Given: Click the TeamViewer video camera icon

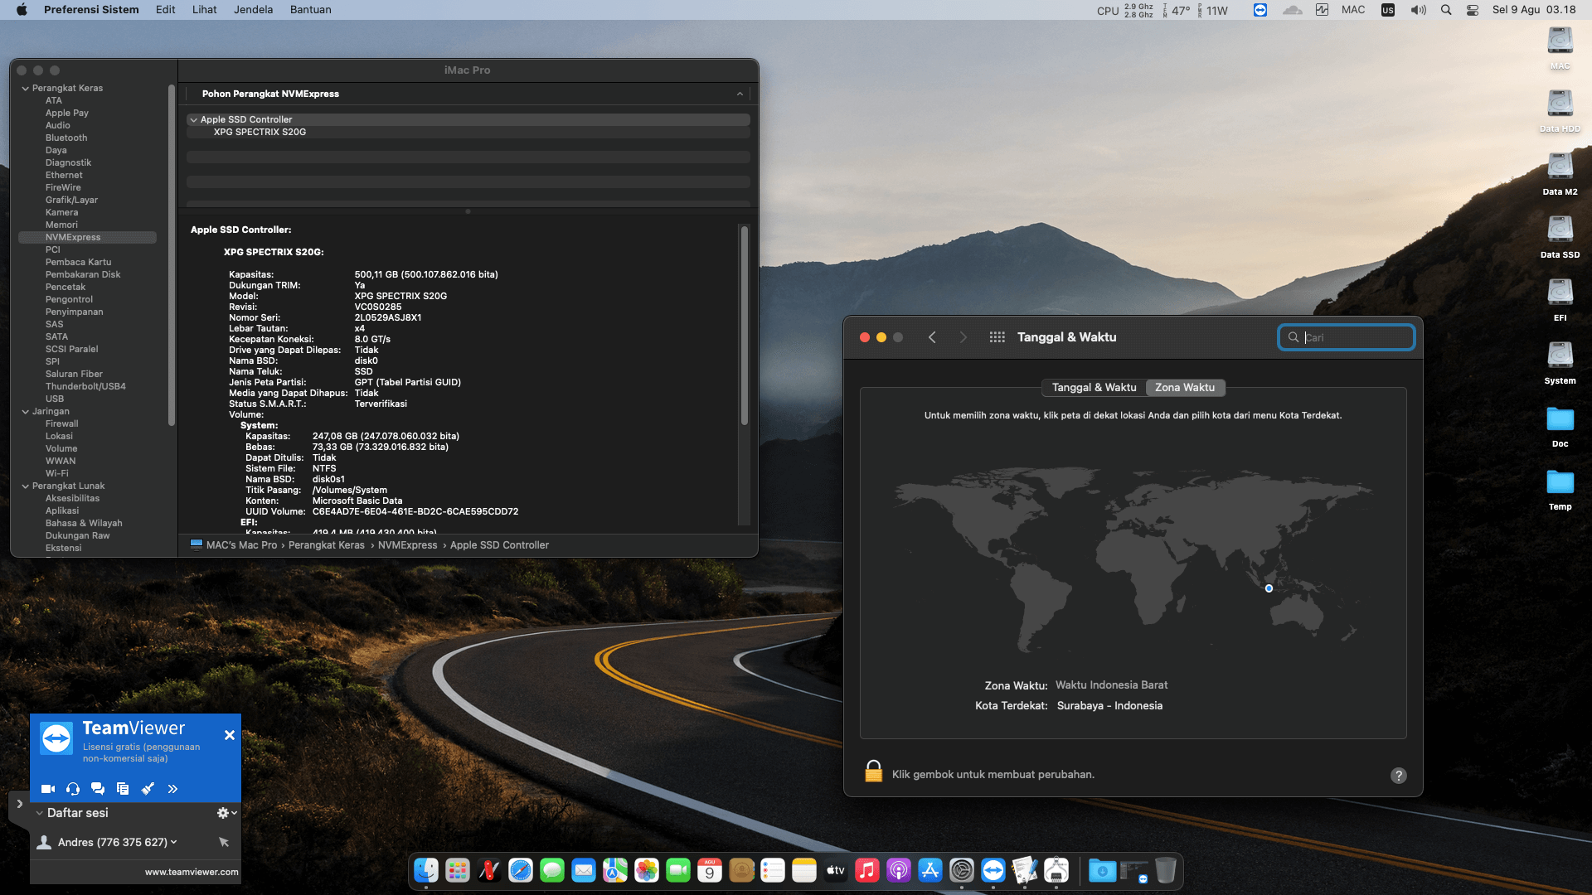Looking at the screenshot, I should (x=48, y=789).
